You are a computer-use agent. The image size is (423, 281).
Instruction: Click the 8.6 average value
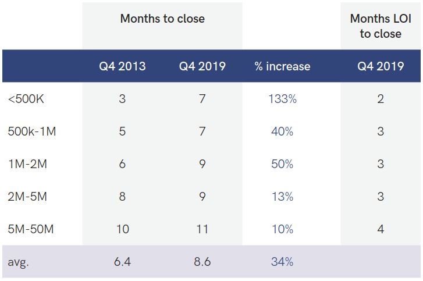tap(202, 262)
